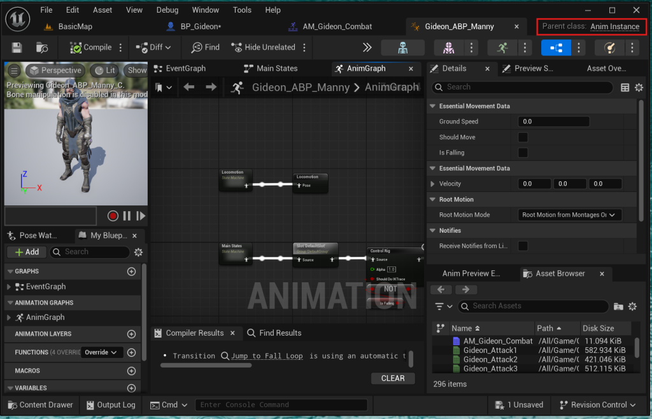Select the Main States state machine node
Image resolution: width=652 pixels, height=419 pixels.
click(x=236, y=254)
